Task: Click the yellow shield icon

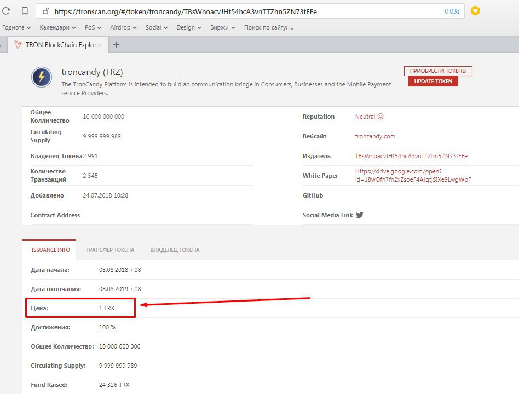Action: click(x=475, y=11)
